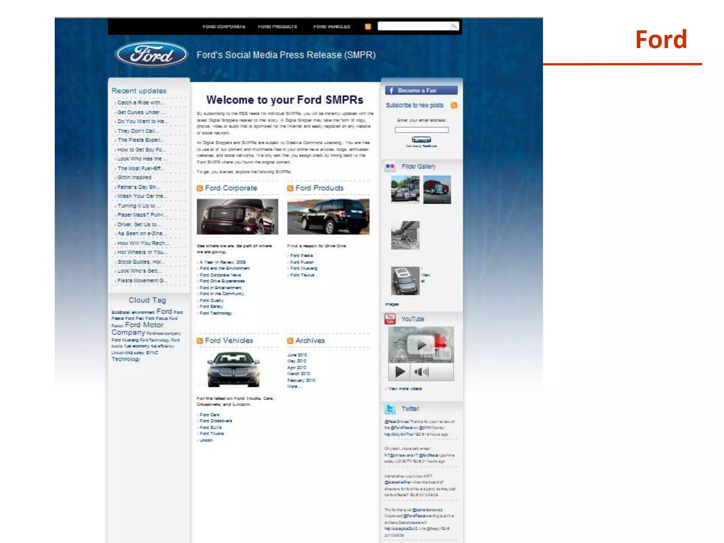Open the Ford Corporate menu item
This screenshot has height=543, width=724.
[x=224, y=27]
